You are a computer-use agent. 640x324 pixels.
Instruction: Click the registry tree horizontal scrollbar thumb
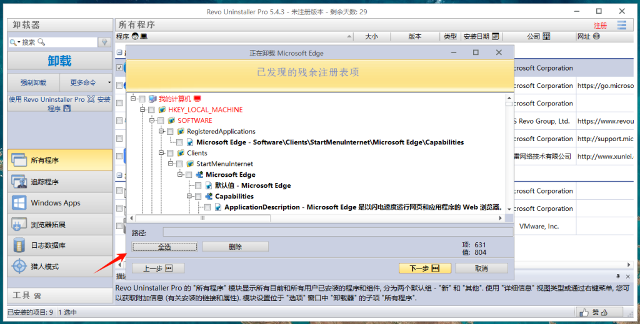point(203,218)
